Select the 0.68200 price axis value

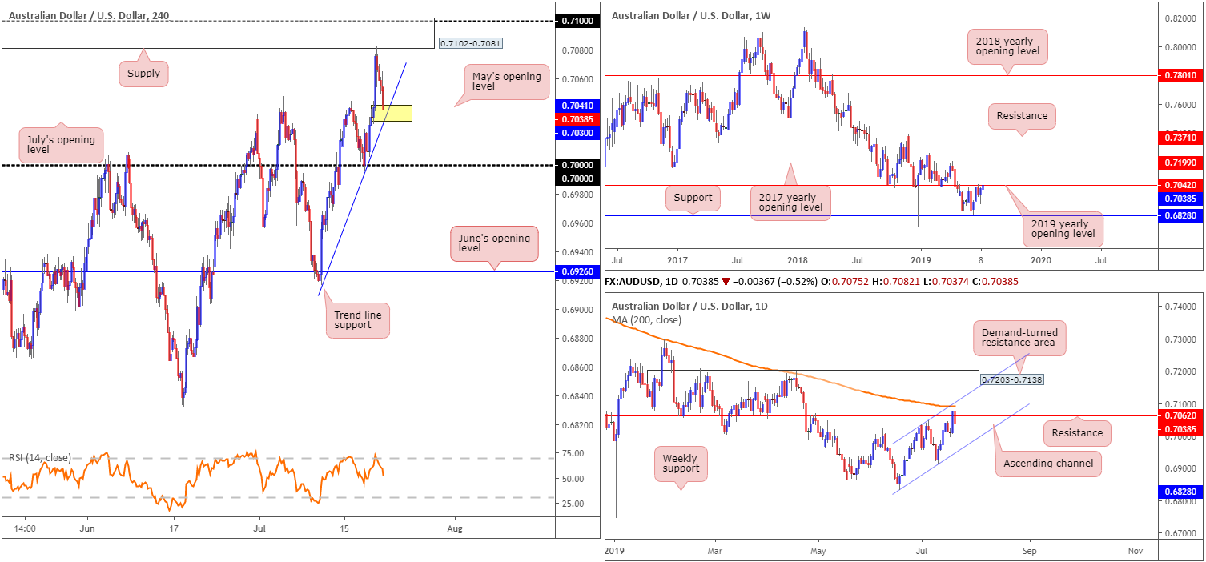point(577,425)
